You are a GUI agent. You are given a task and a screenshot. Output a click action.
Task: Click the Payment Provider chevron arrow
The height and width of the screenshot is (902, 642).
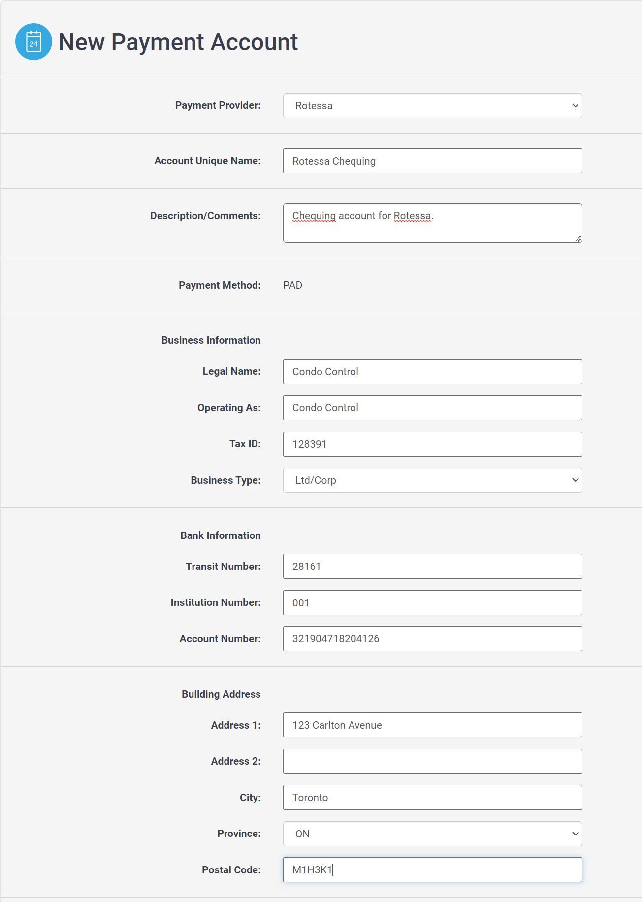point(575,106)
